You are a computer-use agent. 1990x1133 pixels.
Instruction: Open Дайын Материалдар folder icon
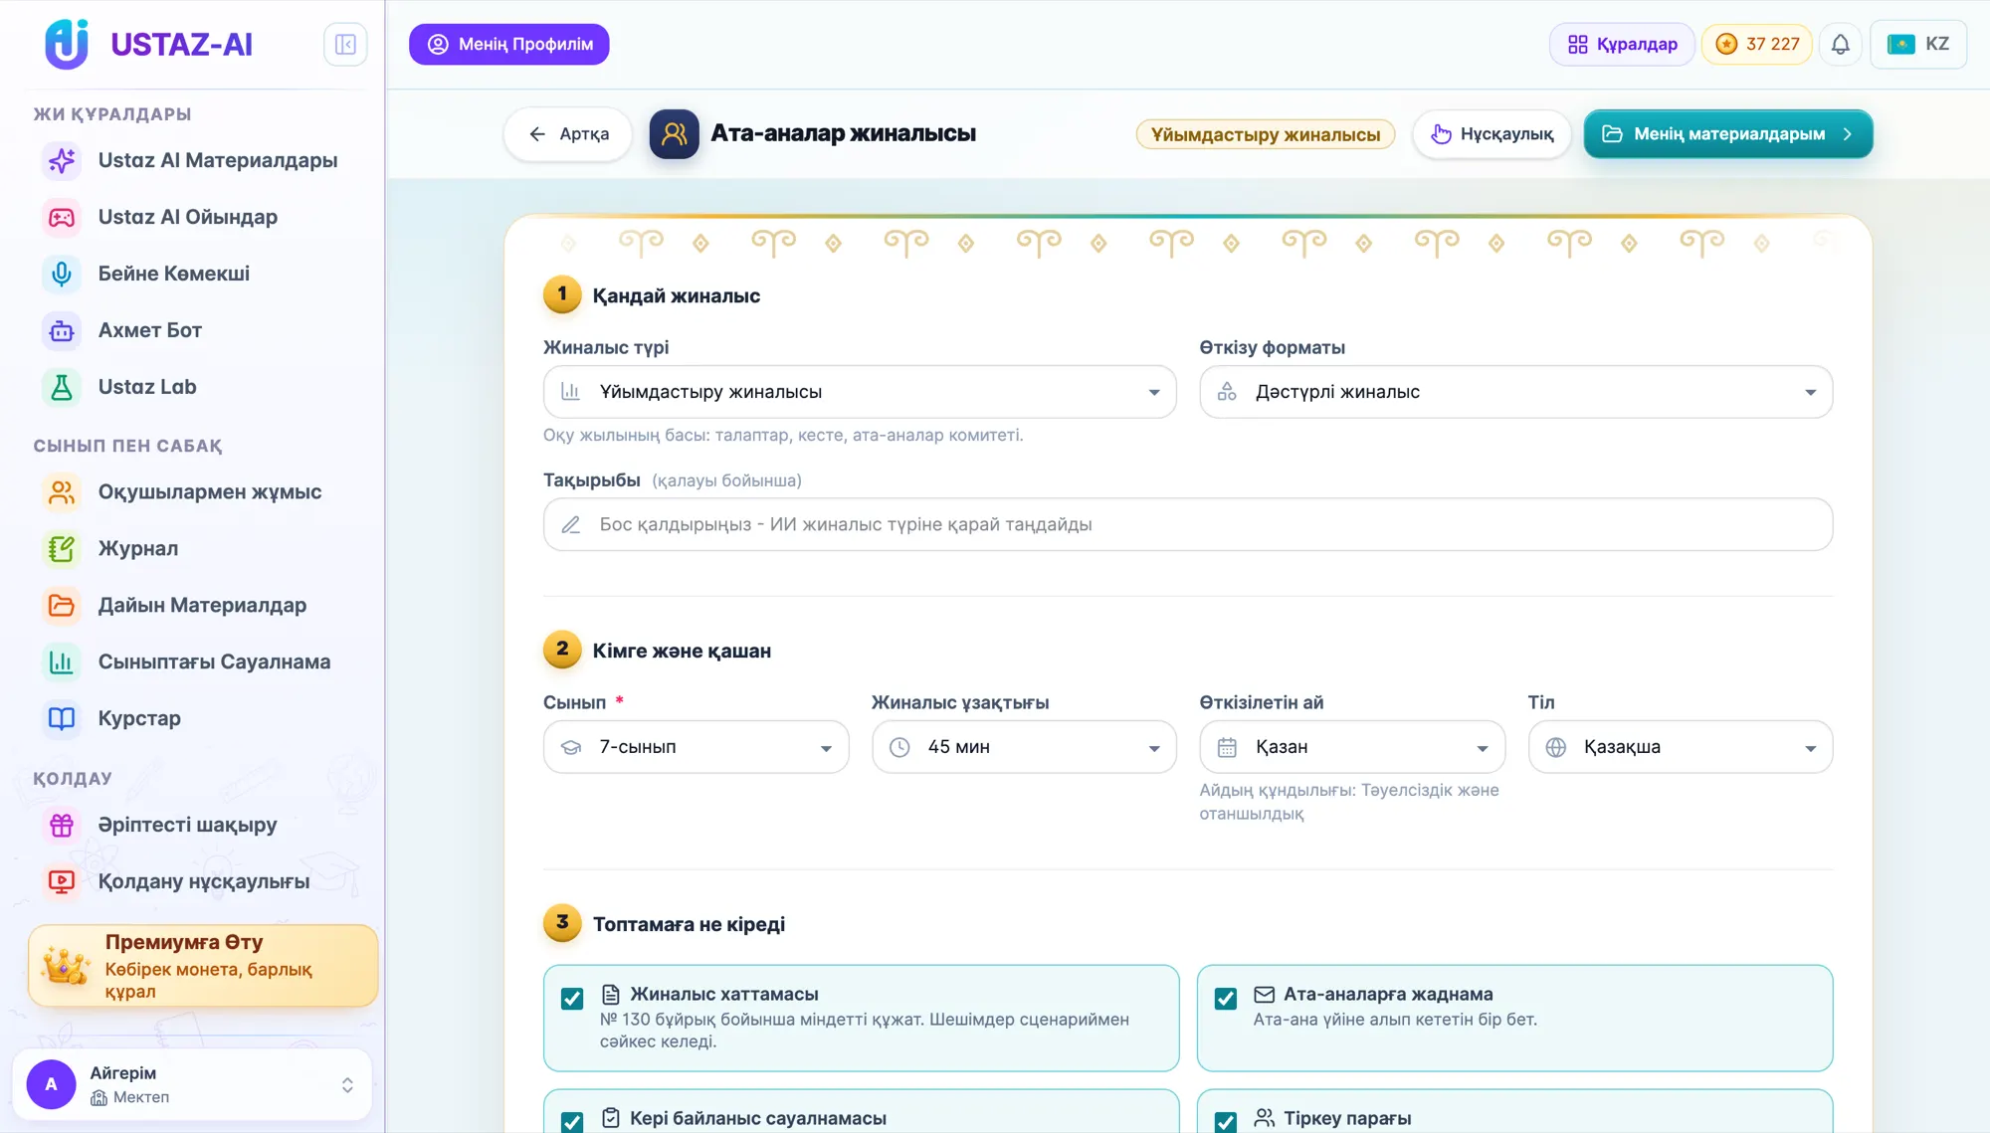click(62, 605)
